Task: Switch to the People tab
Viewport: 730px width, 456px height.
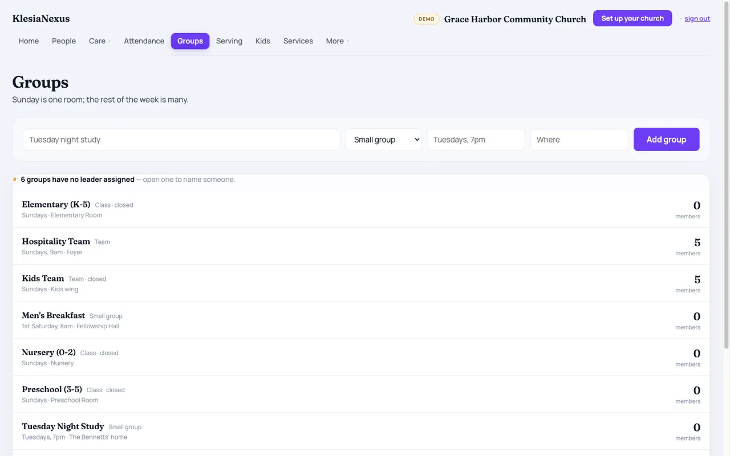Action: (64, 41)
